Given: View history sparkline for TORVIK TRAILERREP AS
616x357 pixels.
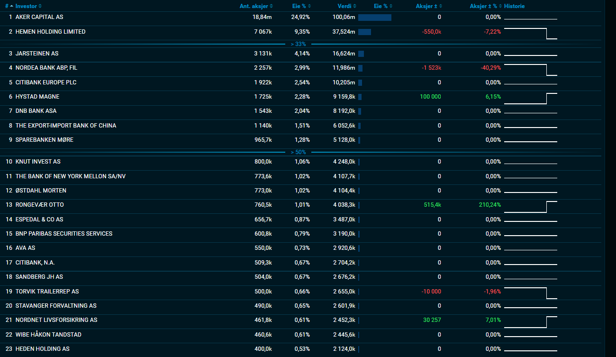Looking at the screenshot, I should [x=531, y=293].
